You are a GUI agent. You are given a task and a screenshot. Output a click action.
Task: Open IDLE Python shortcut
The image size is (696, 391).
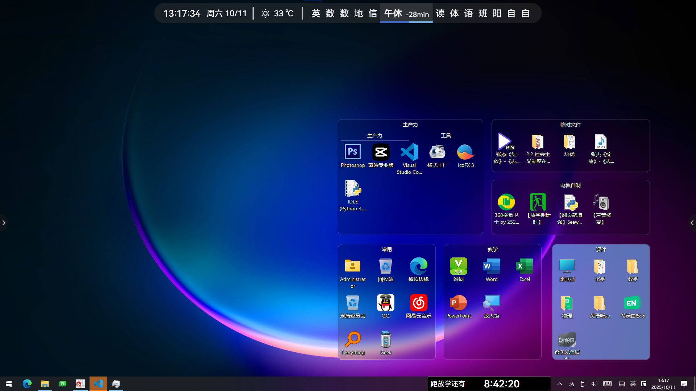[x=352, y=189]
